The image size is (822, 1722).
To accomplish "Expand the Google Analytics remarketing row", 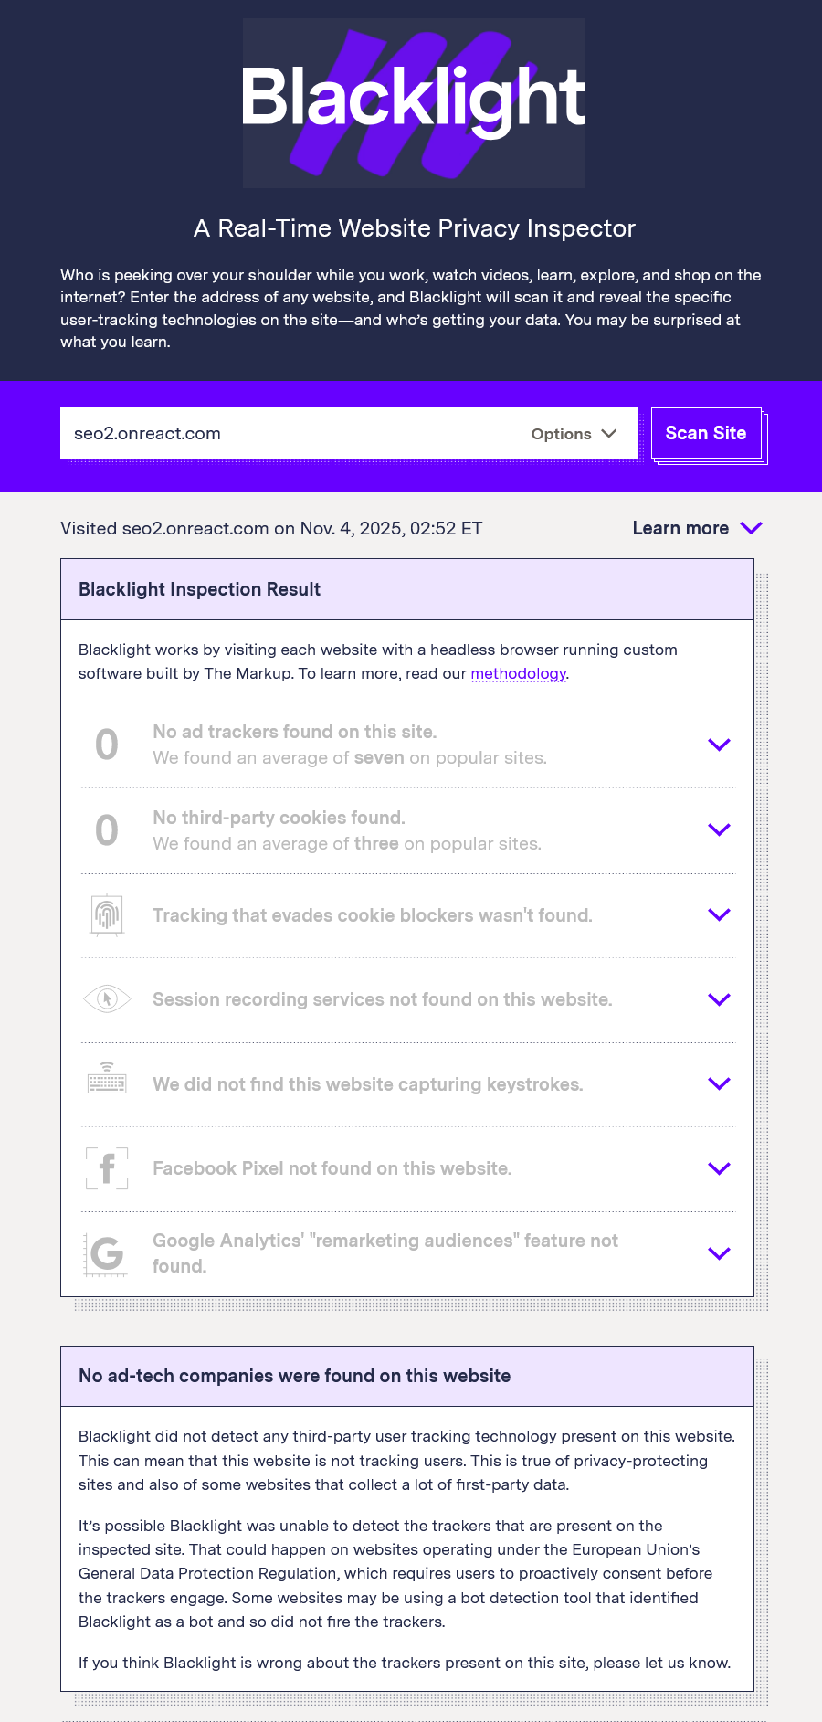I will tap(719, 1253).
